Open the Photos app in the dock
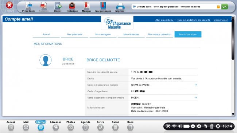Image resolution: width=237 pixels, height=133 pixels. tap(71, 126)
